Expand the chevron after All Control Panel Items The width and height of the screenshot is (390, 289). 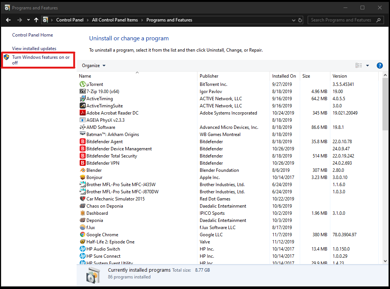[x=142, y=20]
